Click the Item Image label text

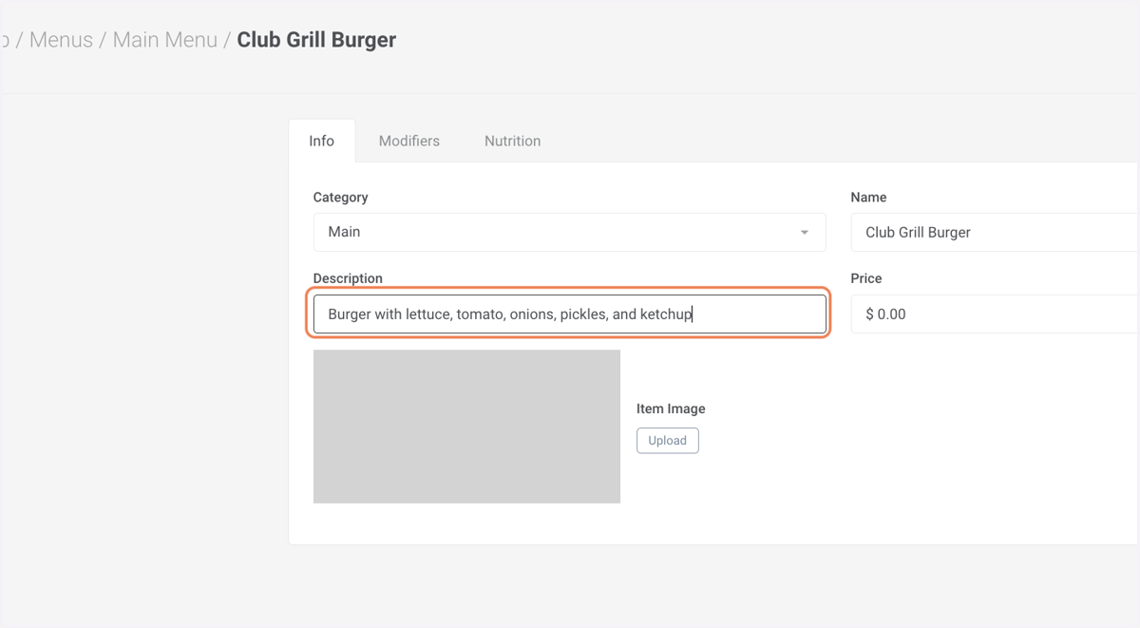pyautogui.click(x=671, y=409)
